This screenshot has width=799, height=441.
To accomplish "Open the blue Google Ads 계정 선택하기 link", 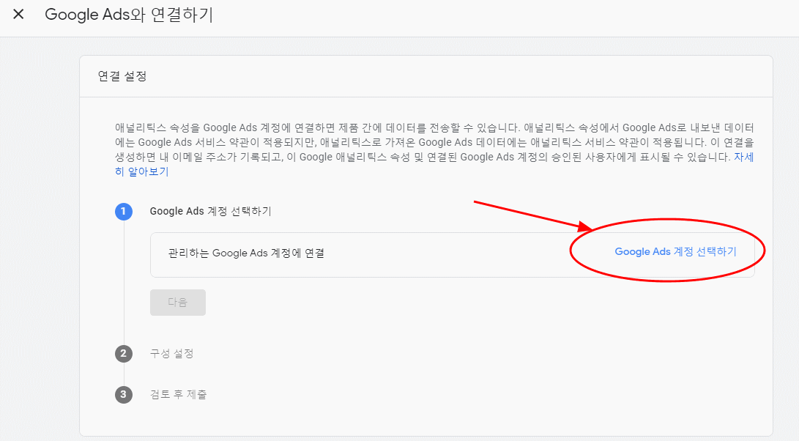I will (x=675, y=251).
